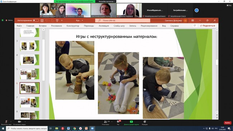The height and width of the screenshot is (131, 233).
Task: Click the red Выйти leave button
Action: tap(228, 123)
